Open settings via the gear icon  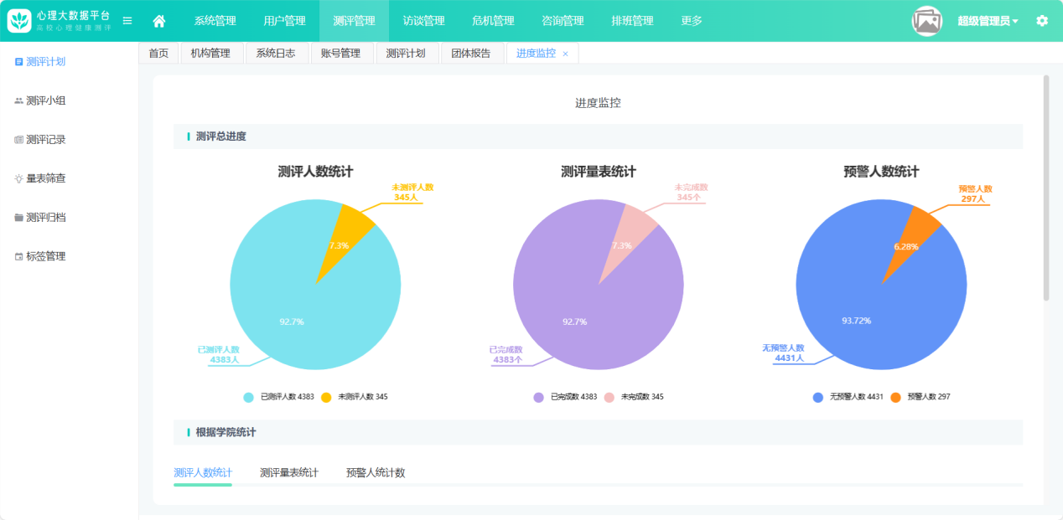[x=1042, y=21]
